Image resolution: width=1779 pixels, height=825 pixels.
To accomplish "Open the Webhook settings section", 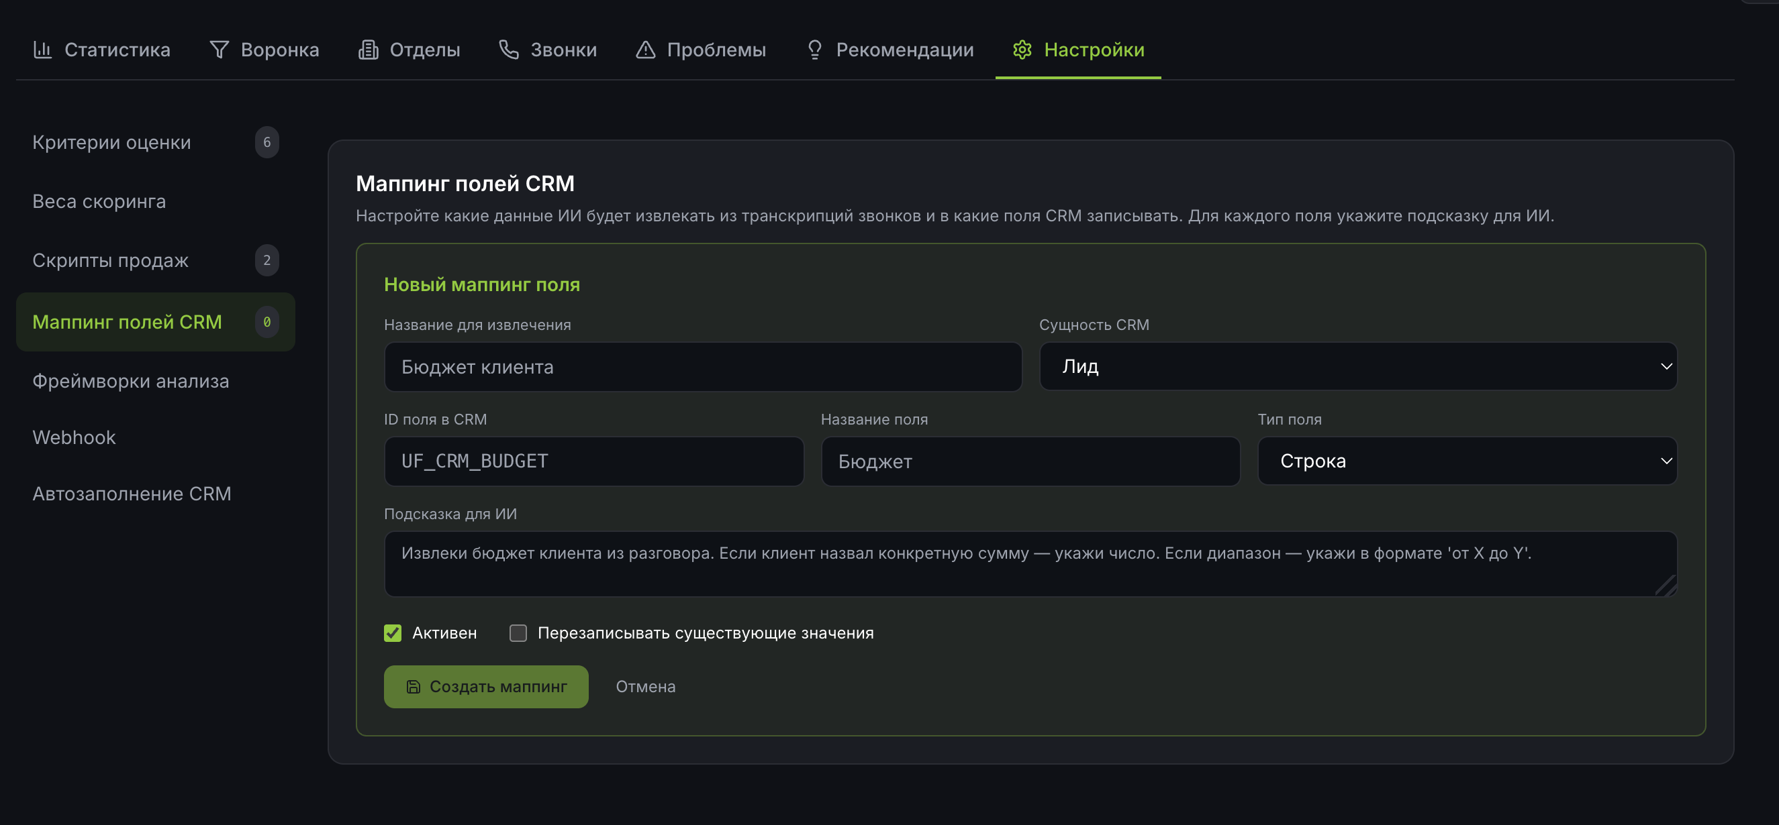I will [x=73, y=437].
